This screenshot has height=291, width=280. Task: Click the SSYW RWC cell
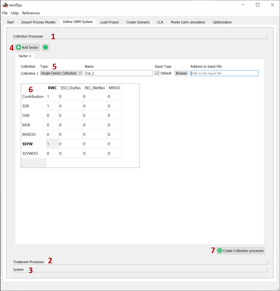pyautogui.click(x=52, y=144)
